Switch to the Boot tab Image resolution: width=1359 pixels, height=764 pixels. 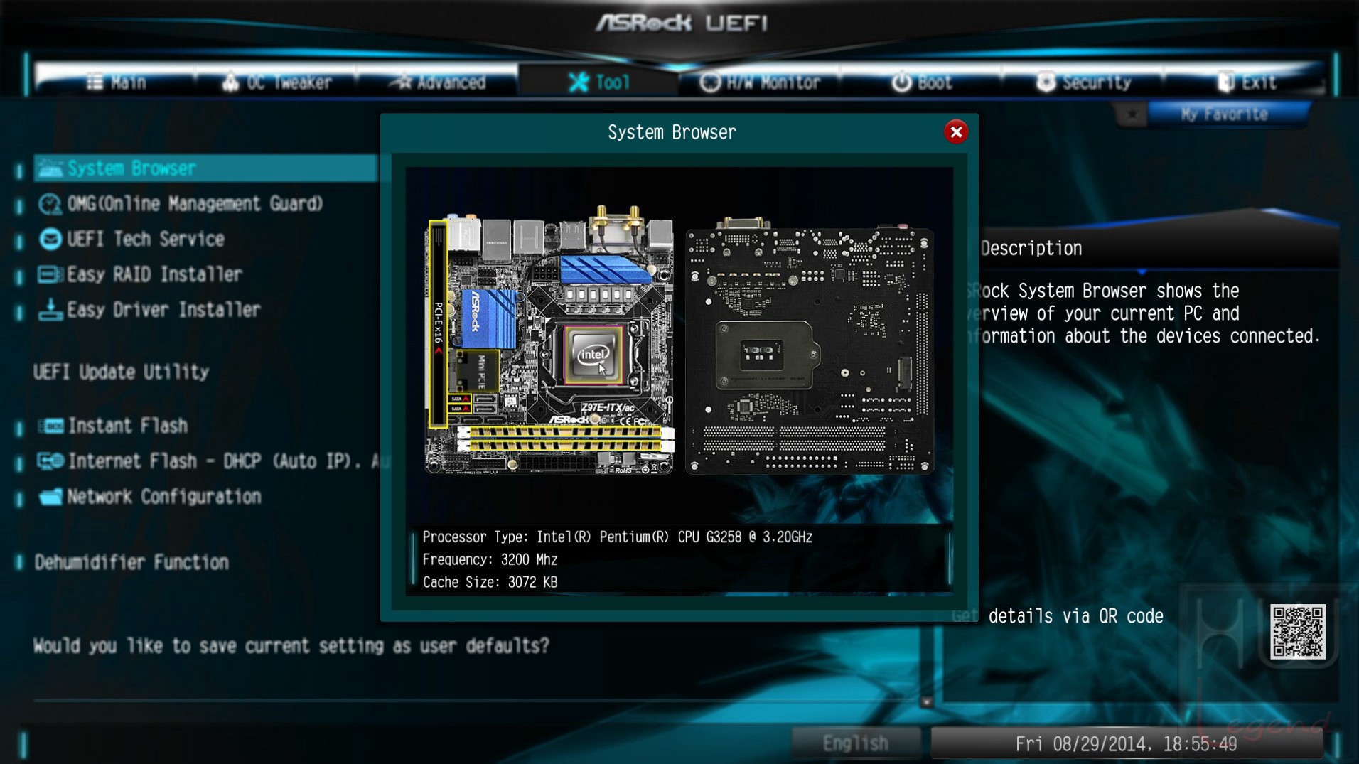pos(921,82)
